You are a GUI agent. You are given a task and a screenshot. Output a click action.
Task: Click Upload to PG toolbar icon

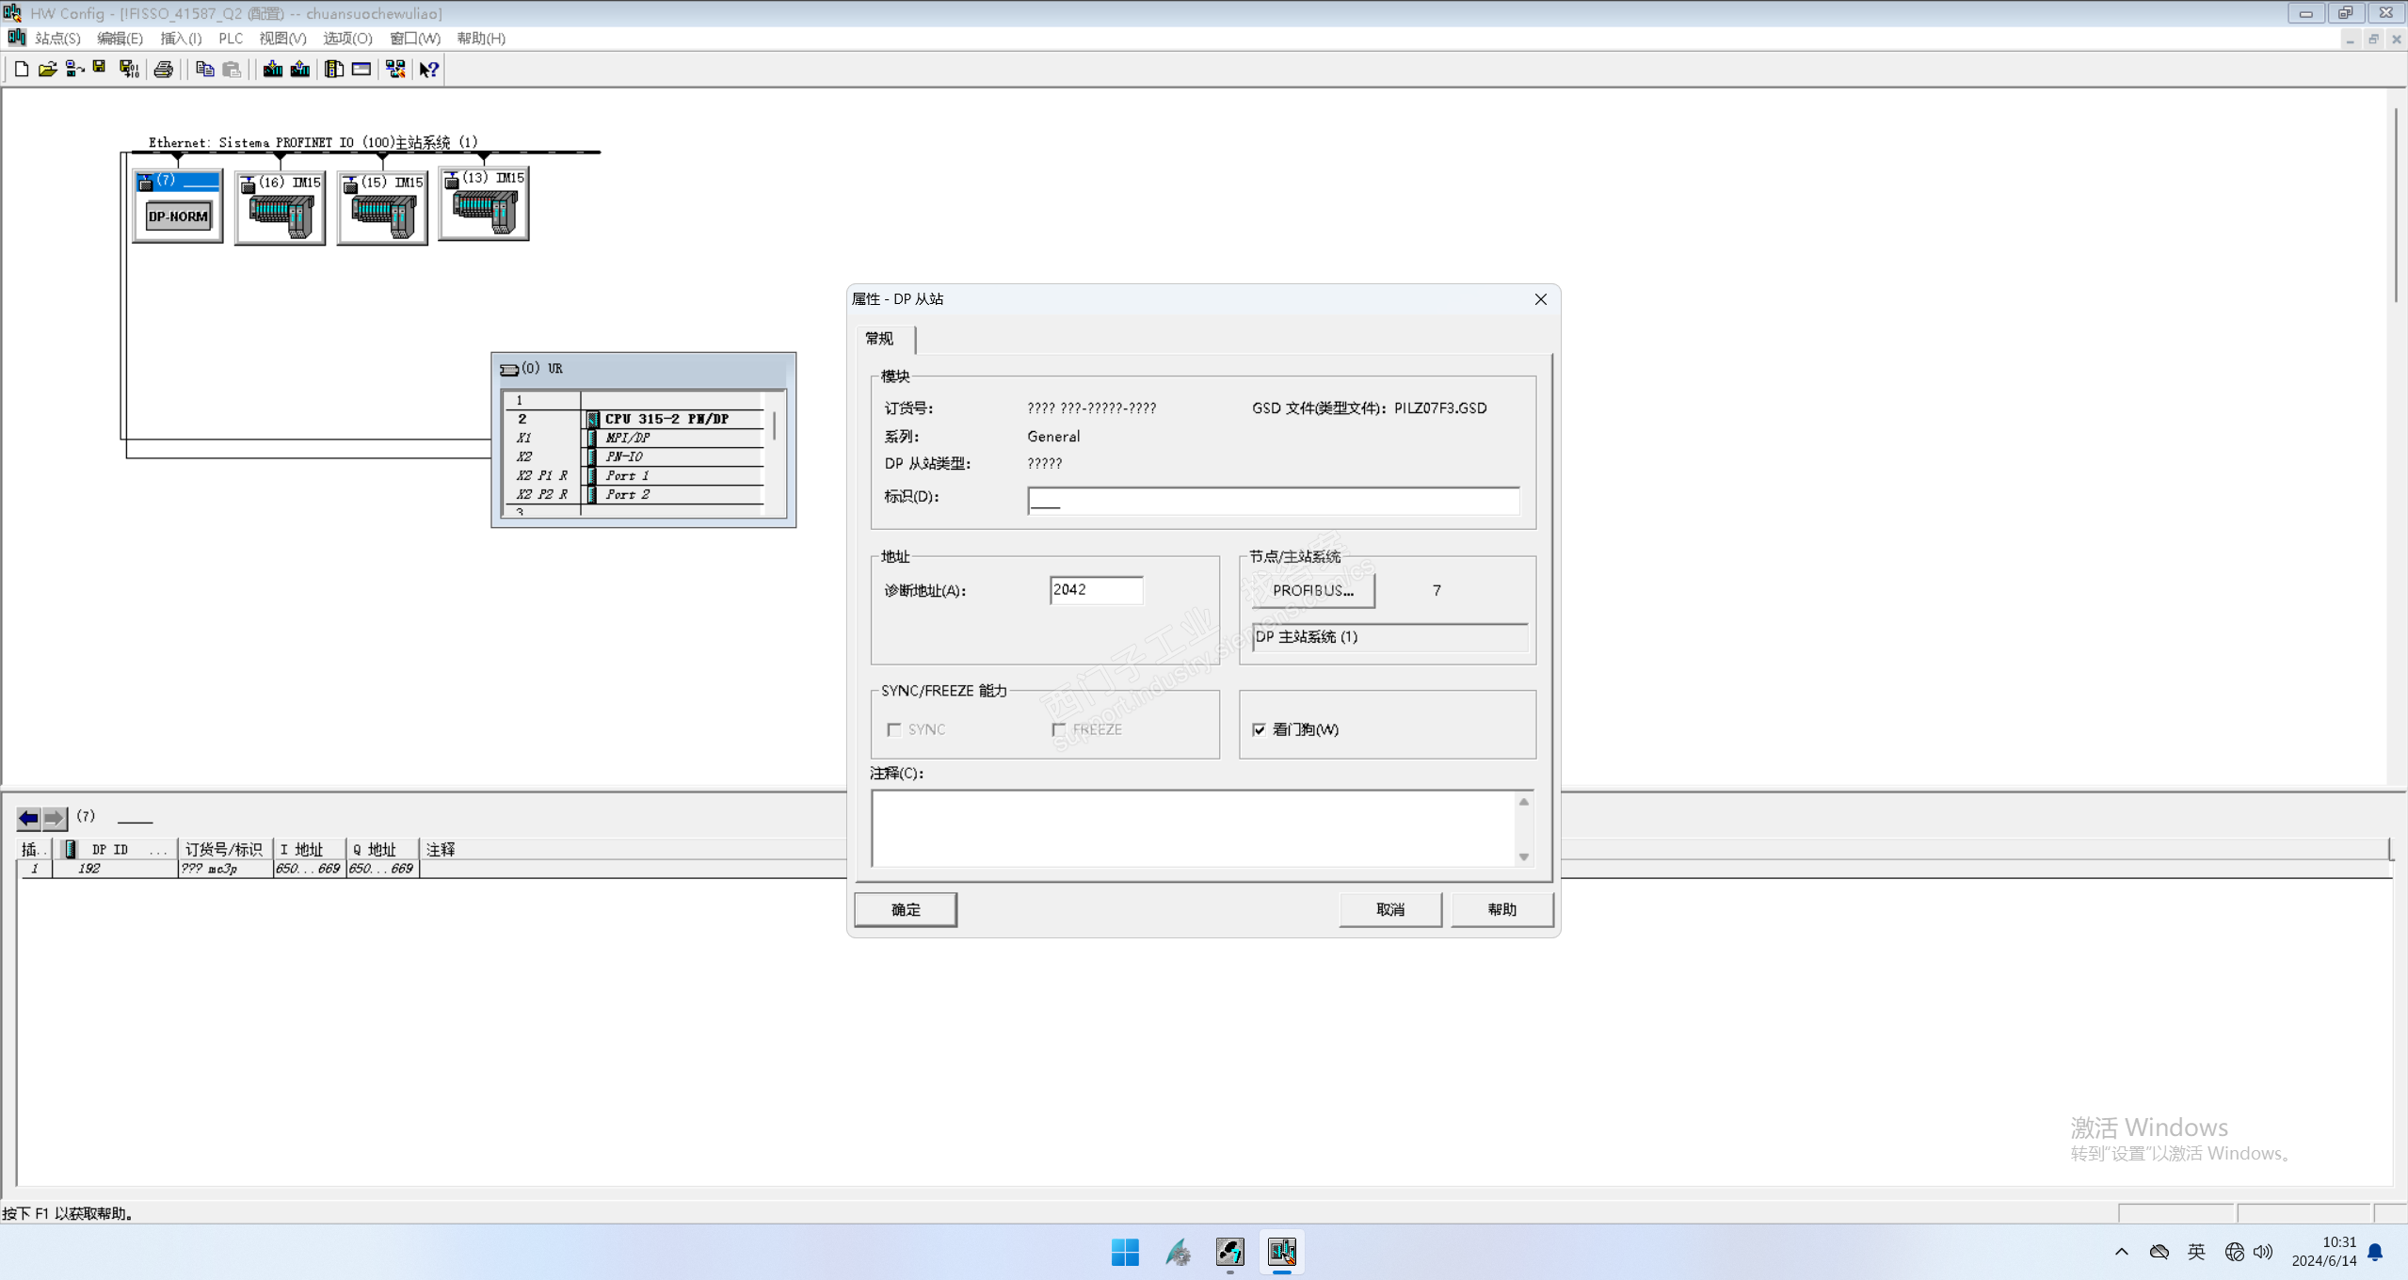tap(300, 69)
